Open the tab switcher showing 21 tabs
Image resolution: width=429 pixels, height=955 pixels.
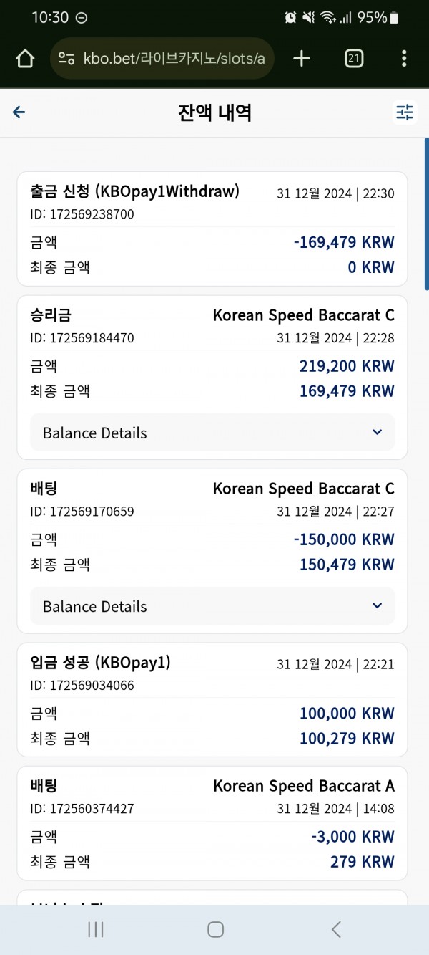(x=353, y=59)
